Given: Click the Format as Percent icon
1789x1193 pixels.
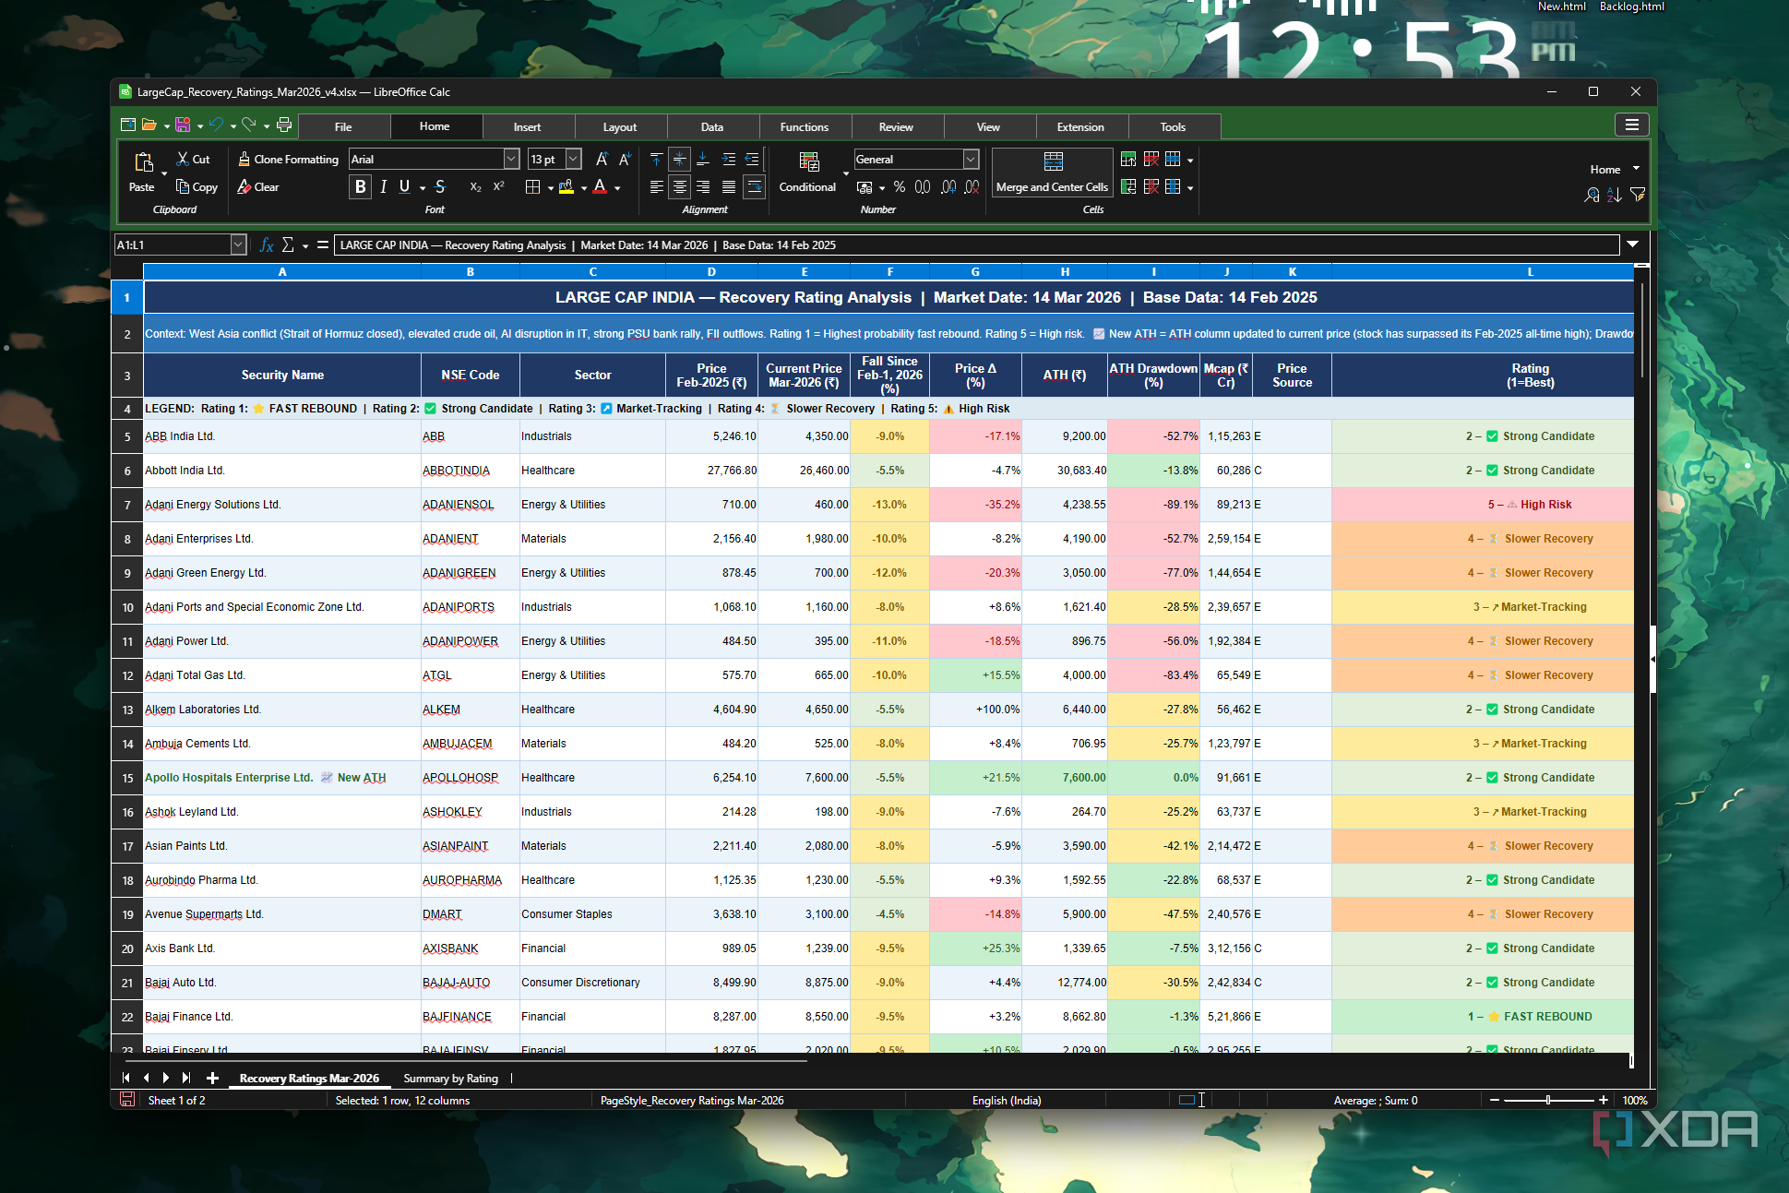Looking at the screenshot, I should (899, 187).
